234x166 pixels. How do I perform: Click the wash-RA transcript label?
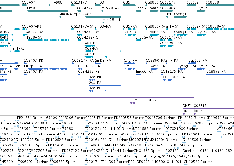[x=158, y=32]
